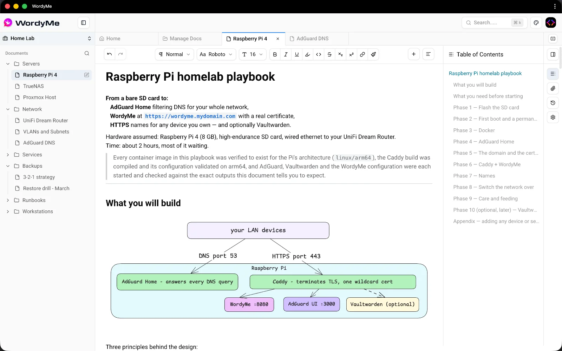Open the three-dot menu in title bar

pos(555,6)
